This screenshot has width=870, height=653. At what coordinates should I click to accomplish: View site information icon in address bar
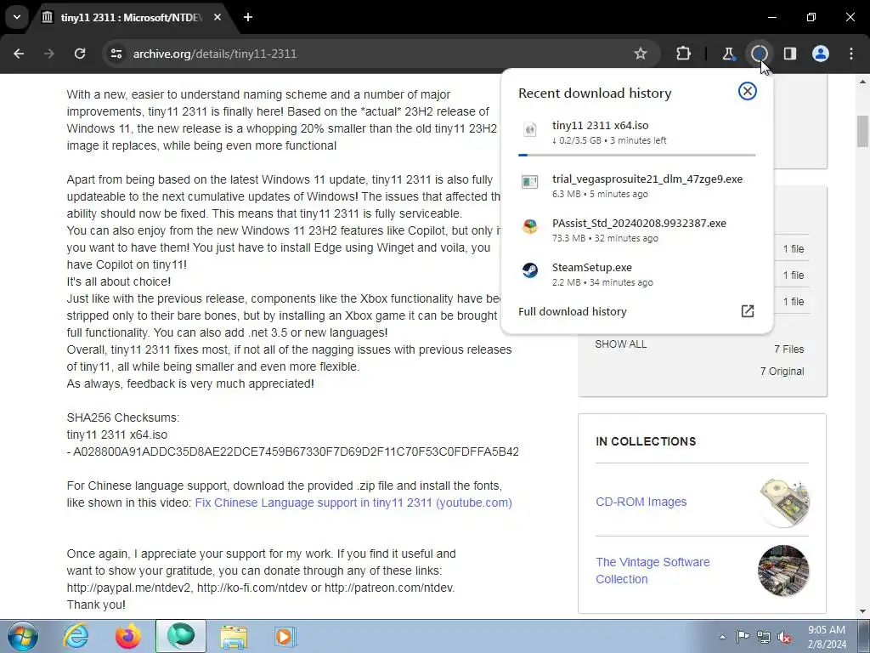click(116, 54)
